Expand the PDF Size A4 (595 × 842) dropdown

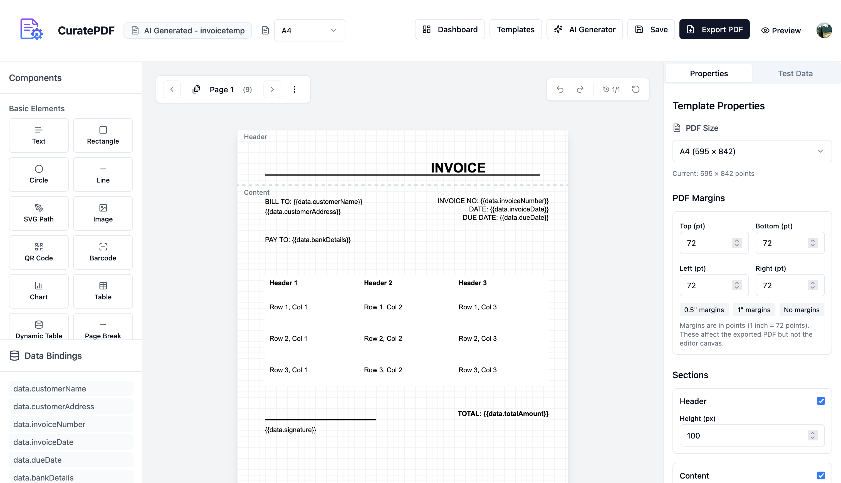point(751,151)
